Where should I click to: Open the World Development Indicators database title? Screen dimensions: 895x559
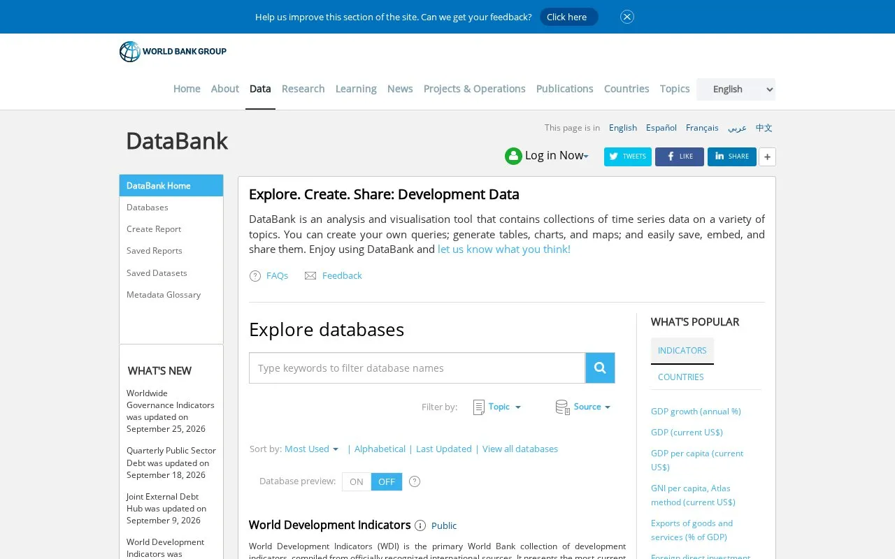[330, 525]
